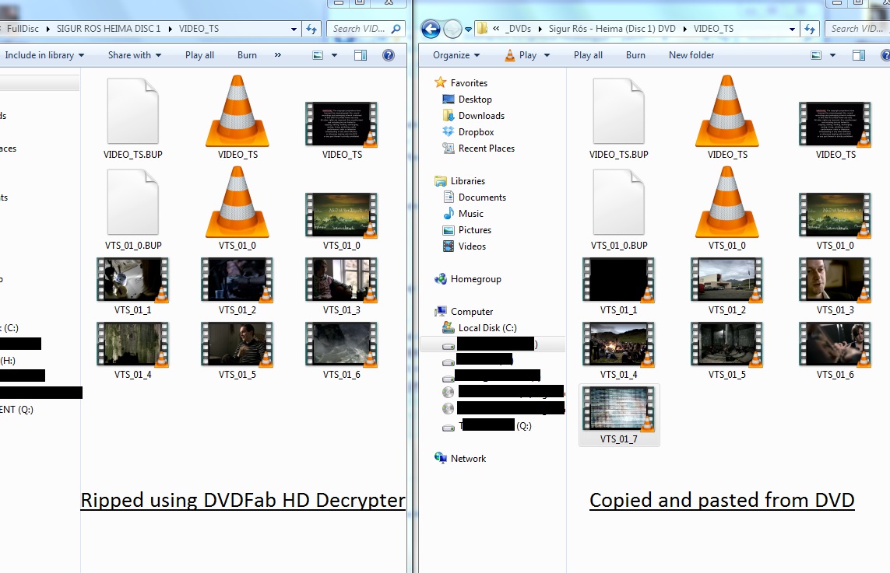The height and width of the screenshot is (573, 890).
Task: Click Burn in left window
Action: 247,55
